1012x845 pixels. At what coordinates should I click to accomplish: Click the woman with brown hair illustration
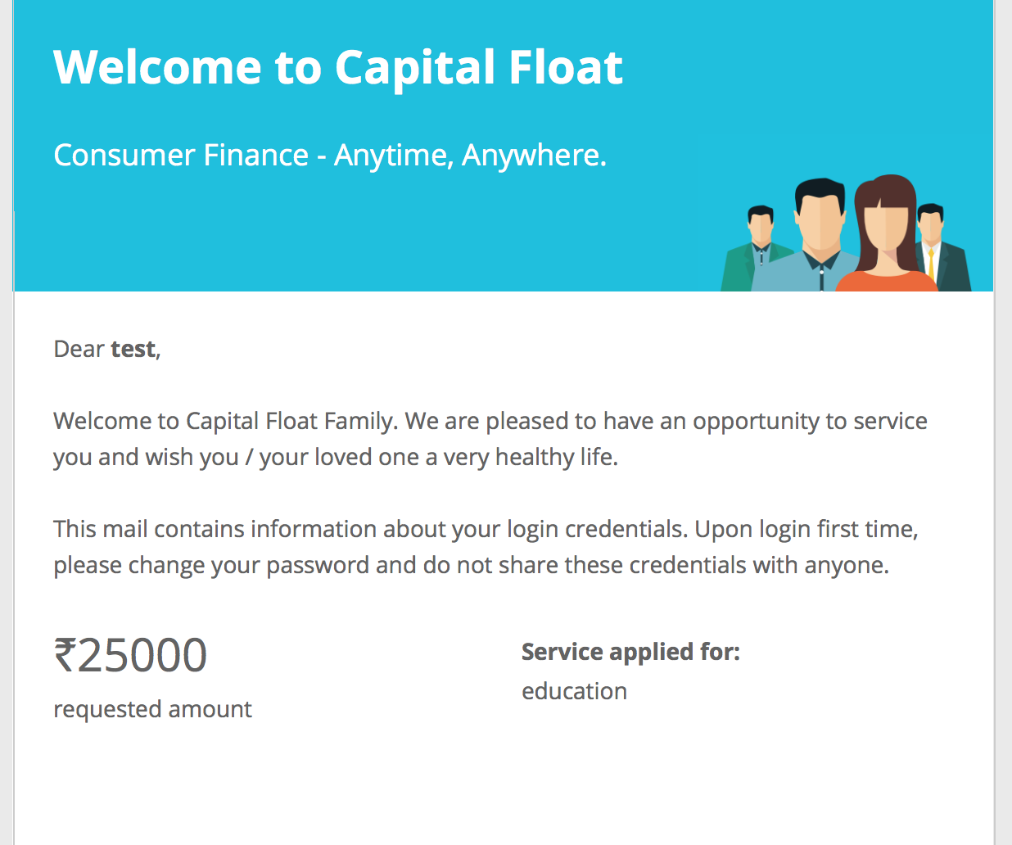(x=887, y=233)
